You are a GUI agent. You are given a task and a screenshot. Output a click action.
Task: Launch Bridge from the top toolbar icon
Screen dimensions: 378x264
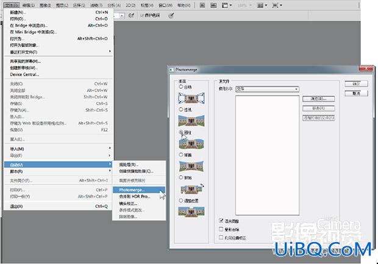[202, 5]
